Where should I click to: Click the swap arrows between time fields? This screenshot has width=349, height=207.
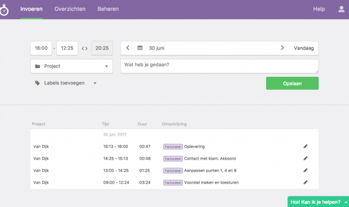click(x=85, y=48)
